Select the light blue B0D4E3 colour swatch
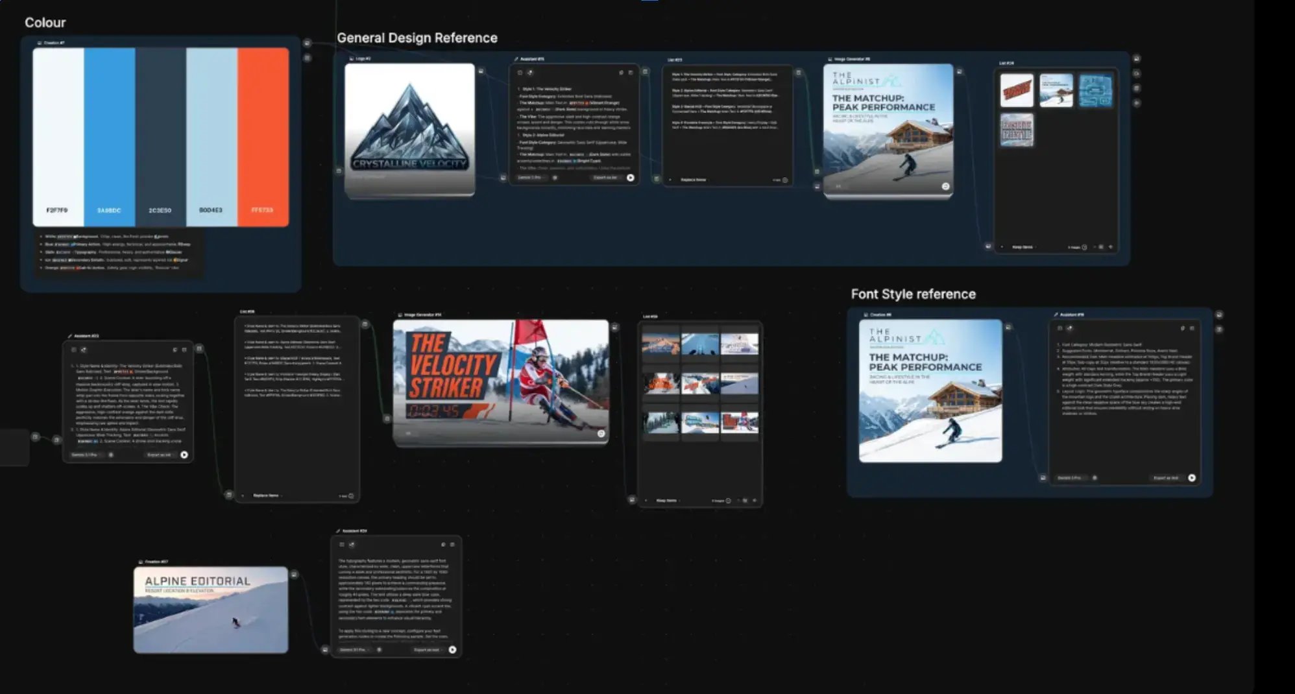Viewport: 1295px width, 694px height. pos(212,137)
